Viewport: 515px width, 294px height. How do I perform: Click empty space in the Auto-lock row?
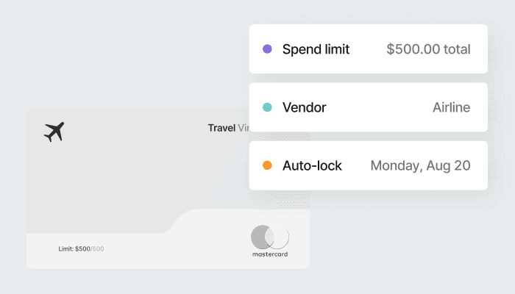tap(356, 165)
